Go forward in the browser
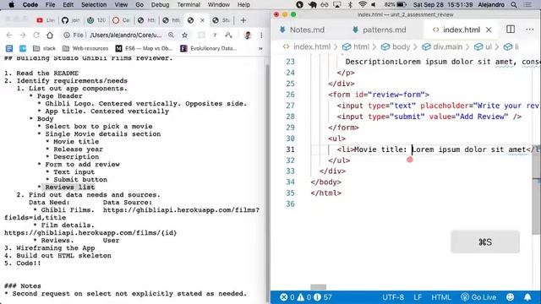The image size is (541, 304). coord(23,35)
